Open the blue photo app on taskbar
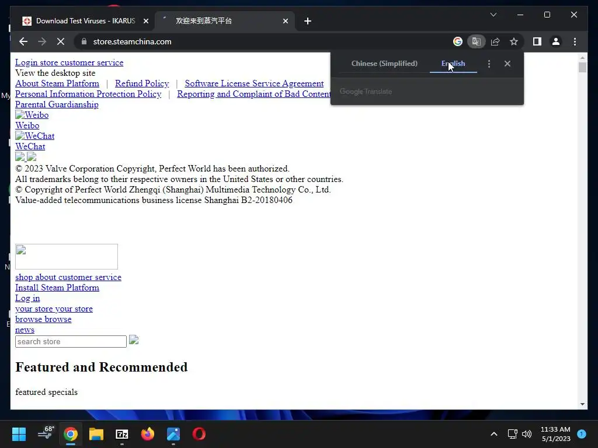 point(173,434)
